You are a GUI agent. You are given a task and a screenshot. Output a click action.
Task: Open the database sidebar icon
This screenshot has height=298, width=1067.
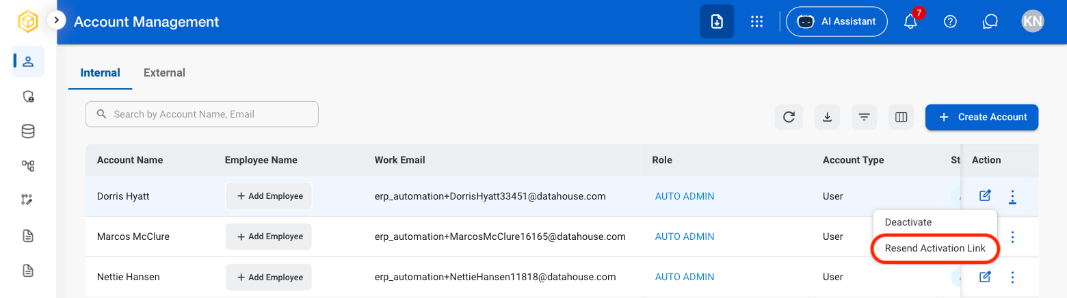tap(28, 131)
